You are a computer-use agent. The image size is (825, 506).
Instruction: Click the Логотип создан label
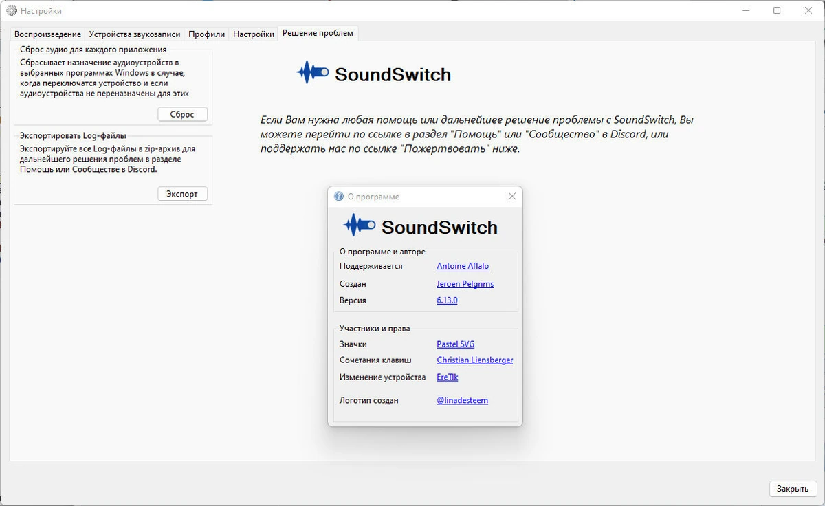pyautogui.click(x=368, y=400)
